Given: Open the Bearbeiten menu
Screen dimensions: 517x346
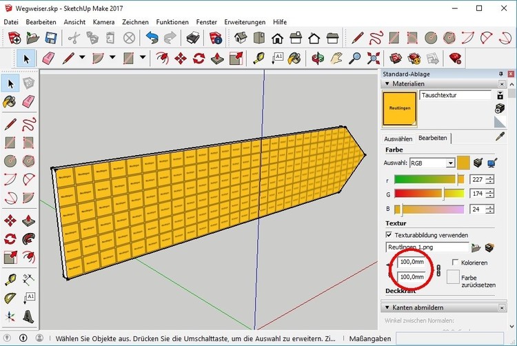Looking at the screenshot, I should coord(41,22).
